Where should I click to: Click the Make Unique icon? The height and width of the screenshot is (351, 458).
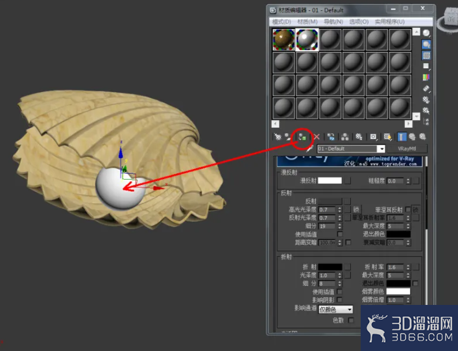tap(345, 137)
